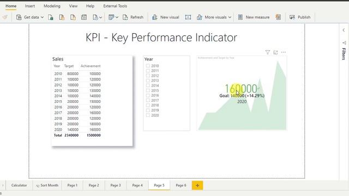Click the Recent sources icon

coord(95,17)
